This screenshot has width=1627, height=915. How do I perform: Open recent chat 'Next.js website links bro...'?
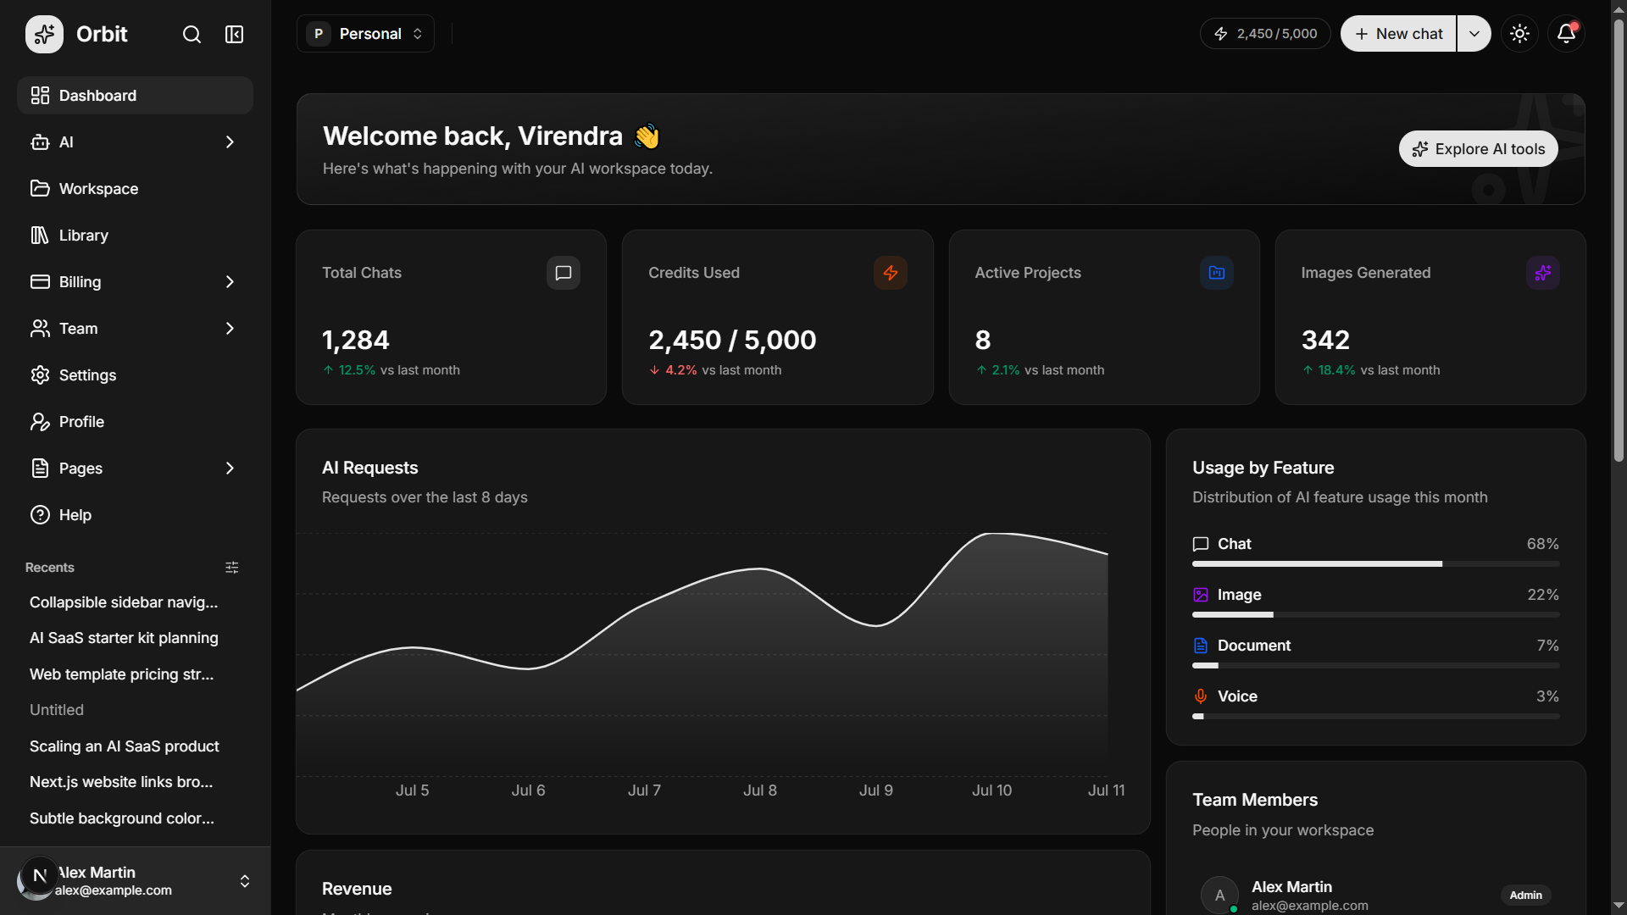[121, 782]
